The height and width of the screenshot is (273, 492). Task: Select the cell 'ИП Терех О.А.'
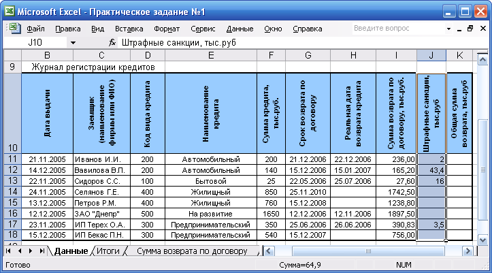pyautogui.click(x=101, y=225)
